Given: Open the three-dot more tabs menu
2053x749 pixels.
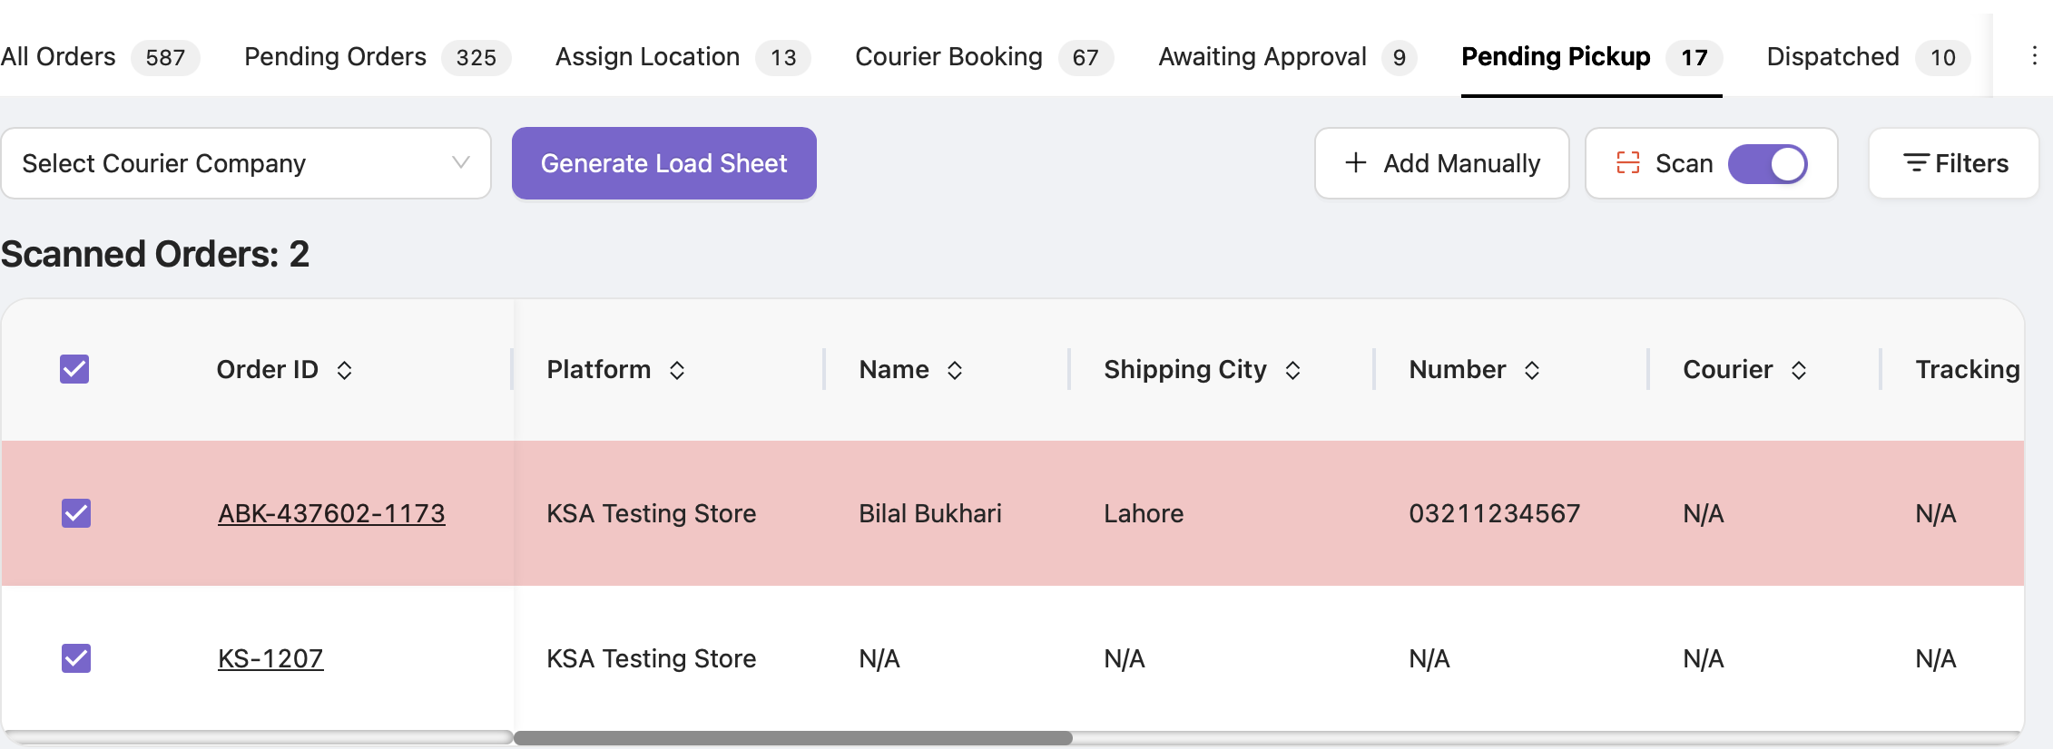Looking at the screenshot, I should tap(2034, 56).
